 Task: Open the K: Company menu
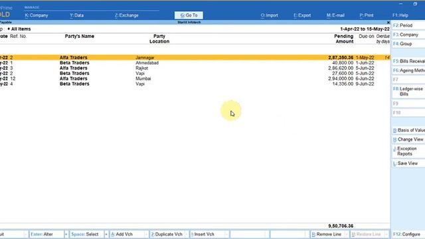(37, 15)
